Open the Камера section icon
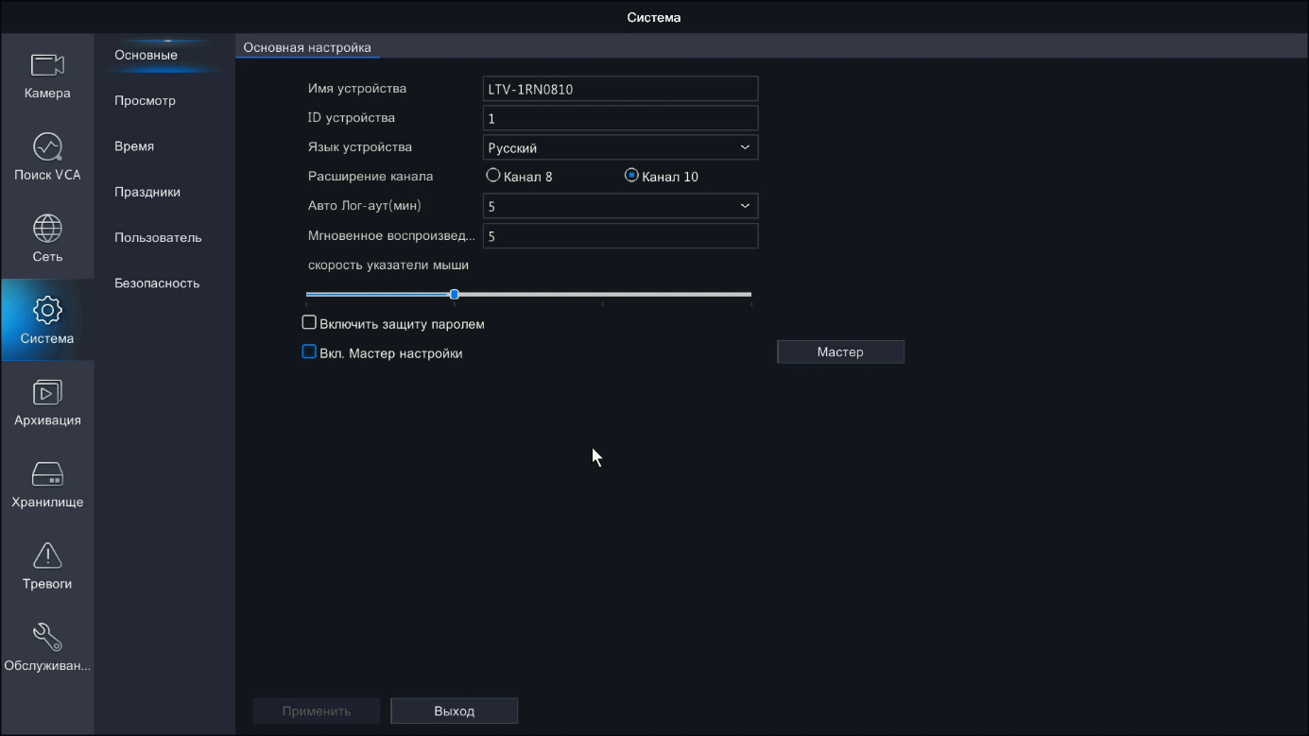The image size is (1309, 736). pyautogui.click(x=47, y=65)
